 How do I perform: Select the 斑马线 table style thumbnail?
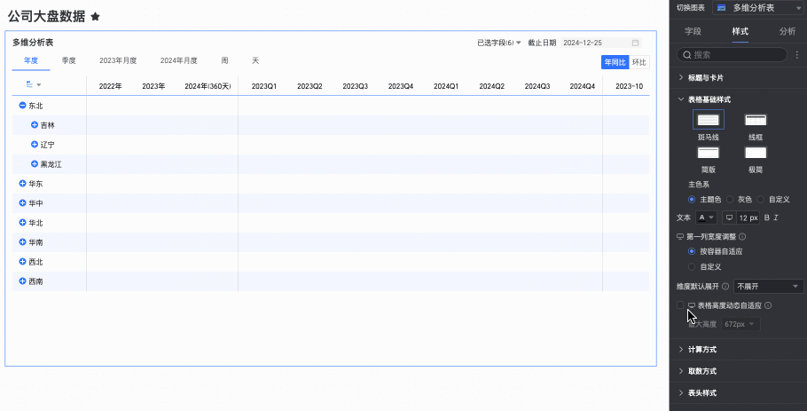pos(708,120)
